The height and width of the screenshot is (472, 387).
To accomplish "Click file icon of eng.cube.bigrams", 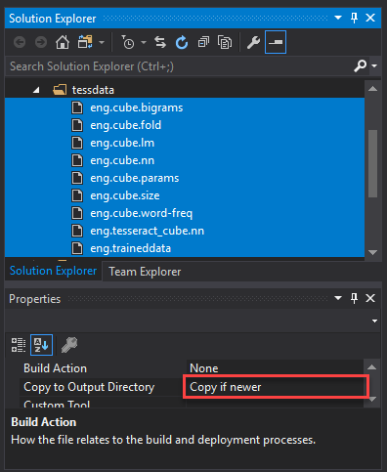I will coord(77,107).
